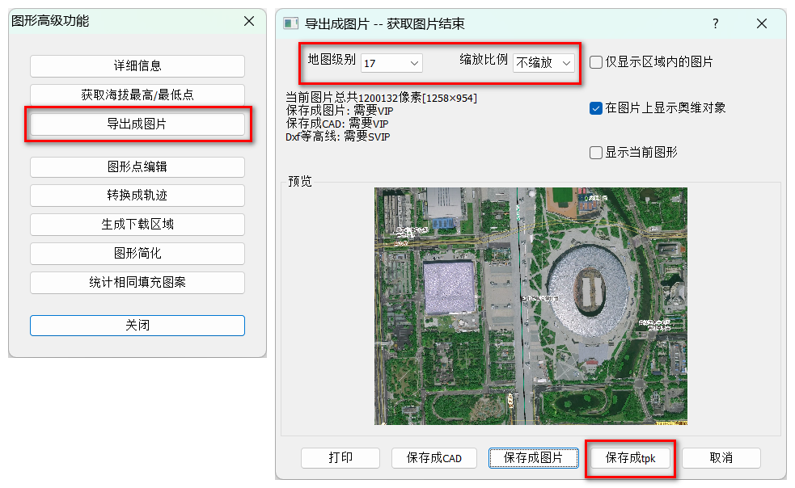Open the 缩放比例 dropdown showing 不缩放
795x488 pixels.
543,63
